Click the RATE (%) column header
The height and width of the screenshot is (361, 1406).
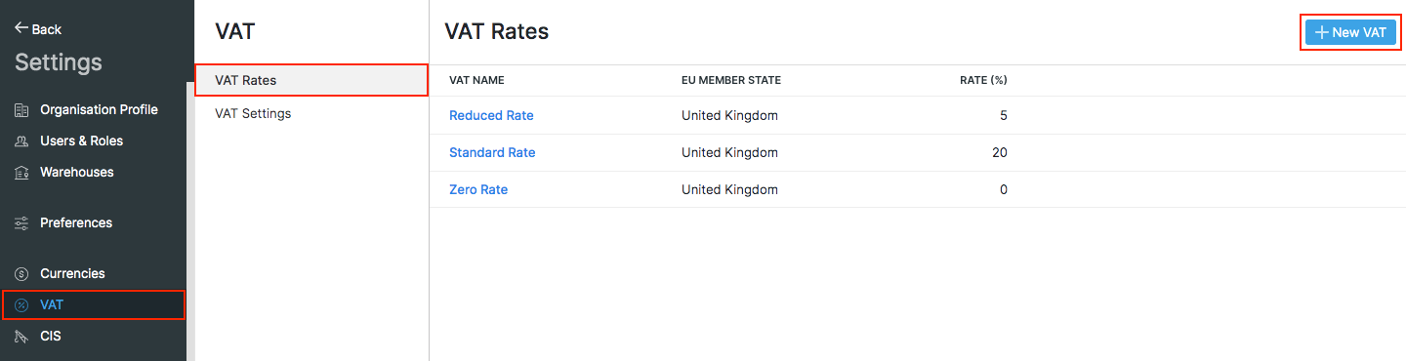tap(983, 80)
